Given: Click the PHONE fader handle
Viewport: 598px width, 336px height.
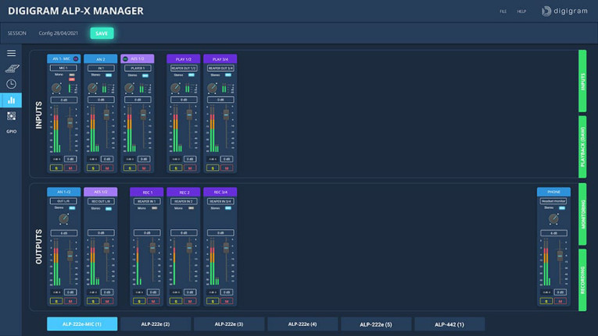Looking at the screenshot, I should coord(560,256).
